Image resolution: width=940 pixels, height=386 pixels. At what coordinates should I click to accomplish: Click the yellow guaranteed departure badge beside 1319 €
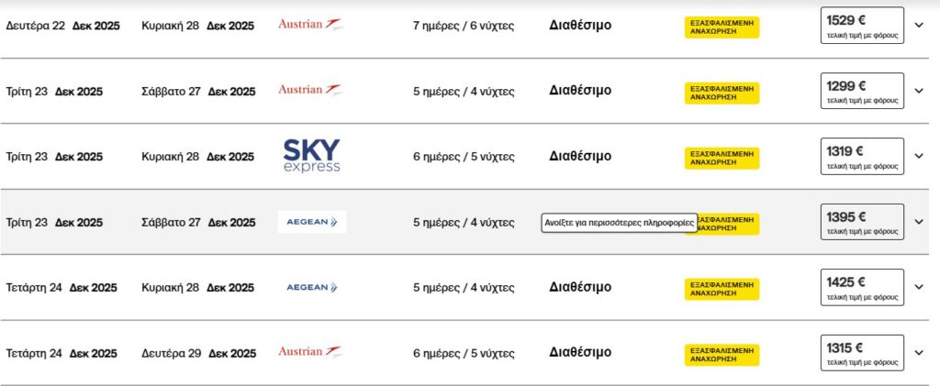[722, 158]
